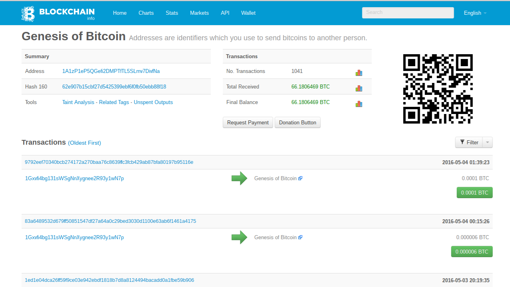Open Unspent Outputs tool
The width and height of the screenshot is (510, 287).
click(x=153, y=102)
